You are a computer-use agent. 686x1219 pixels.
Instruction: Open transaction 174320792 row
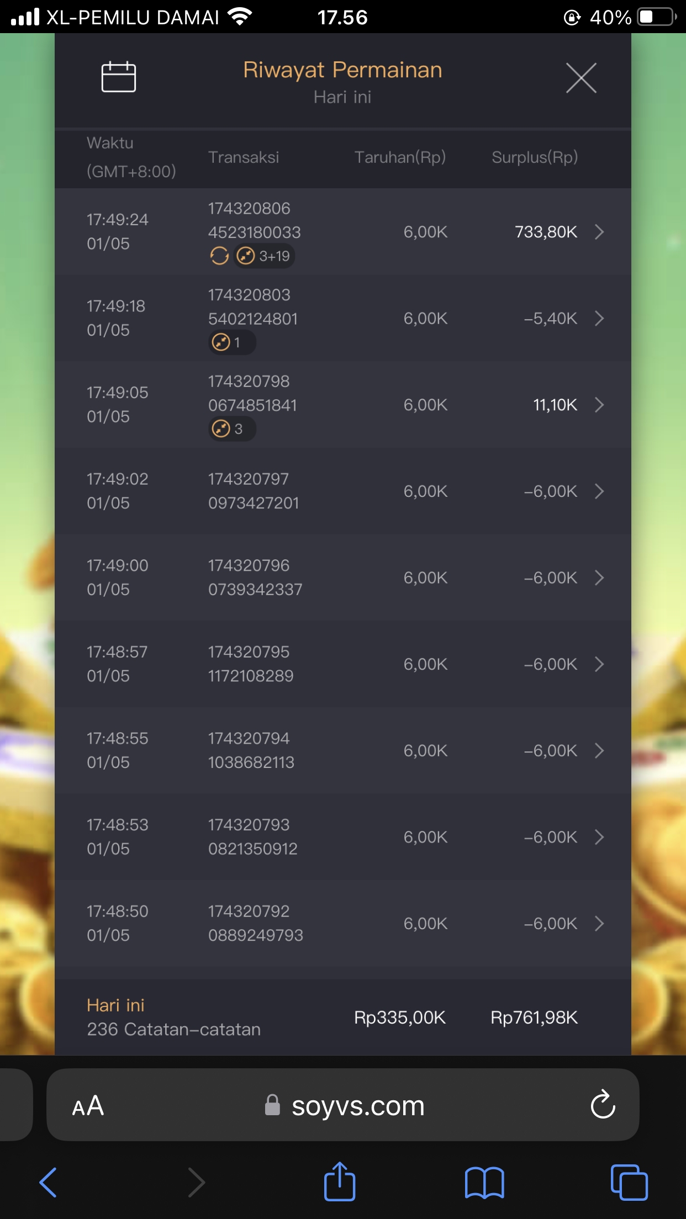coord(342,924)
